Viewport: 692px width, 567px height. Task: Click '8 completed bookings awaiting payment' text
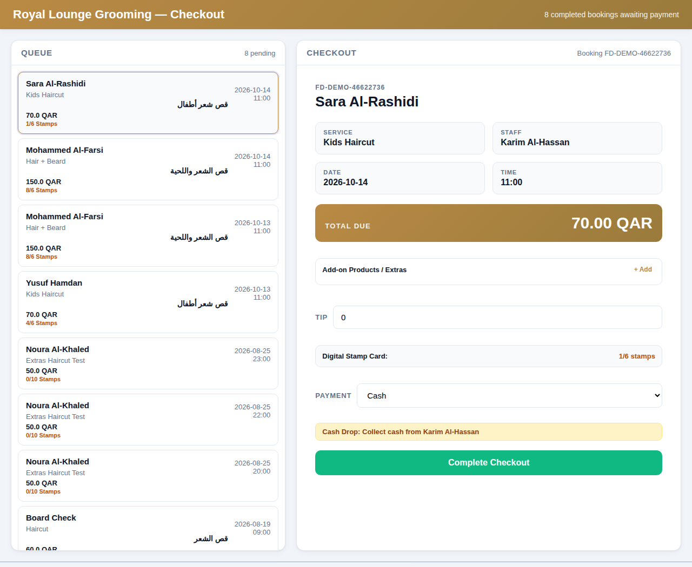click(x=611, y=15)
